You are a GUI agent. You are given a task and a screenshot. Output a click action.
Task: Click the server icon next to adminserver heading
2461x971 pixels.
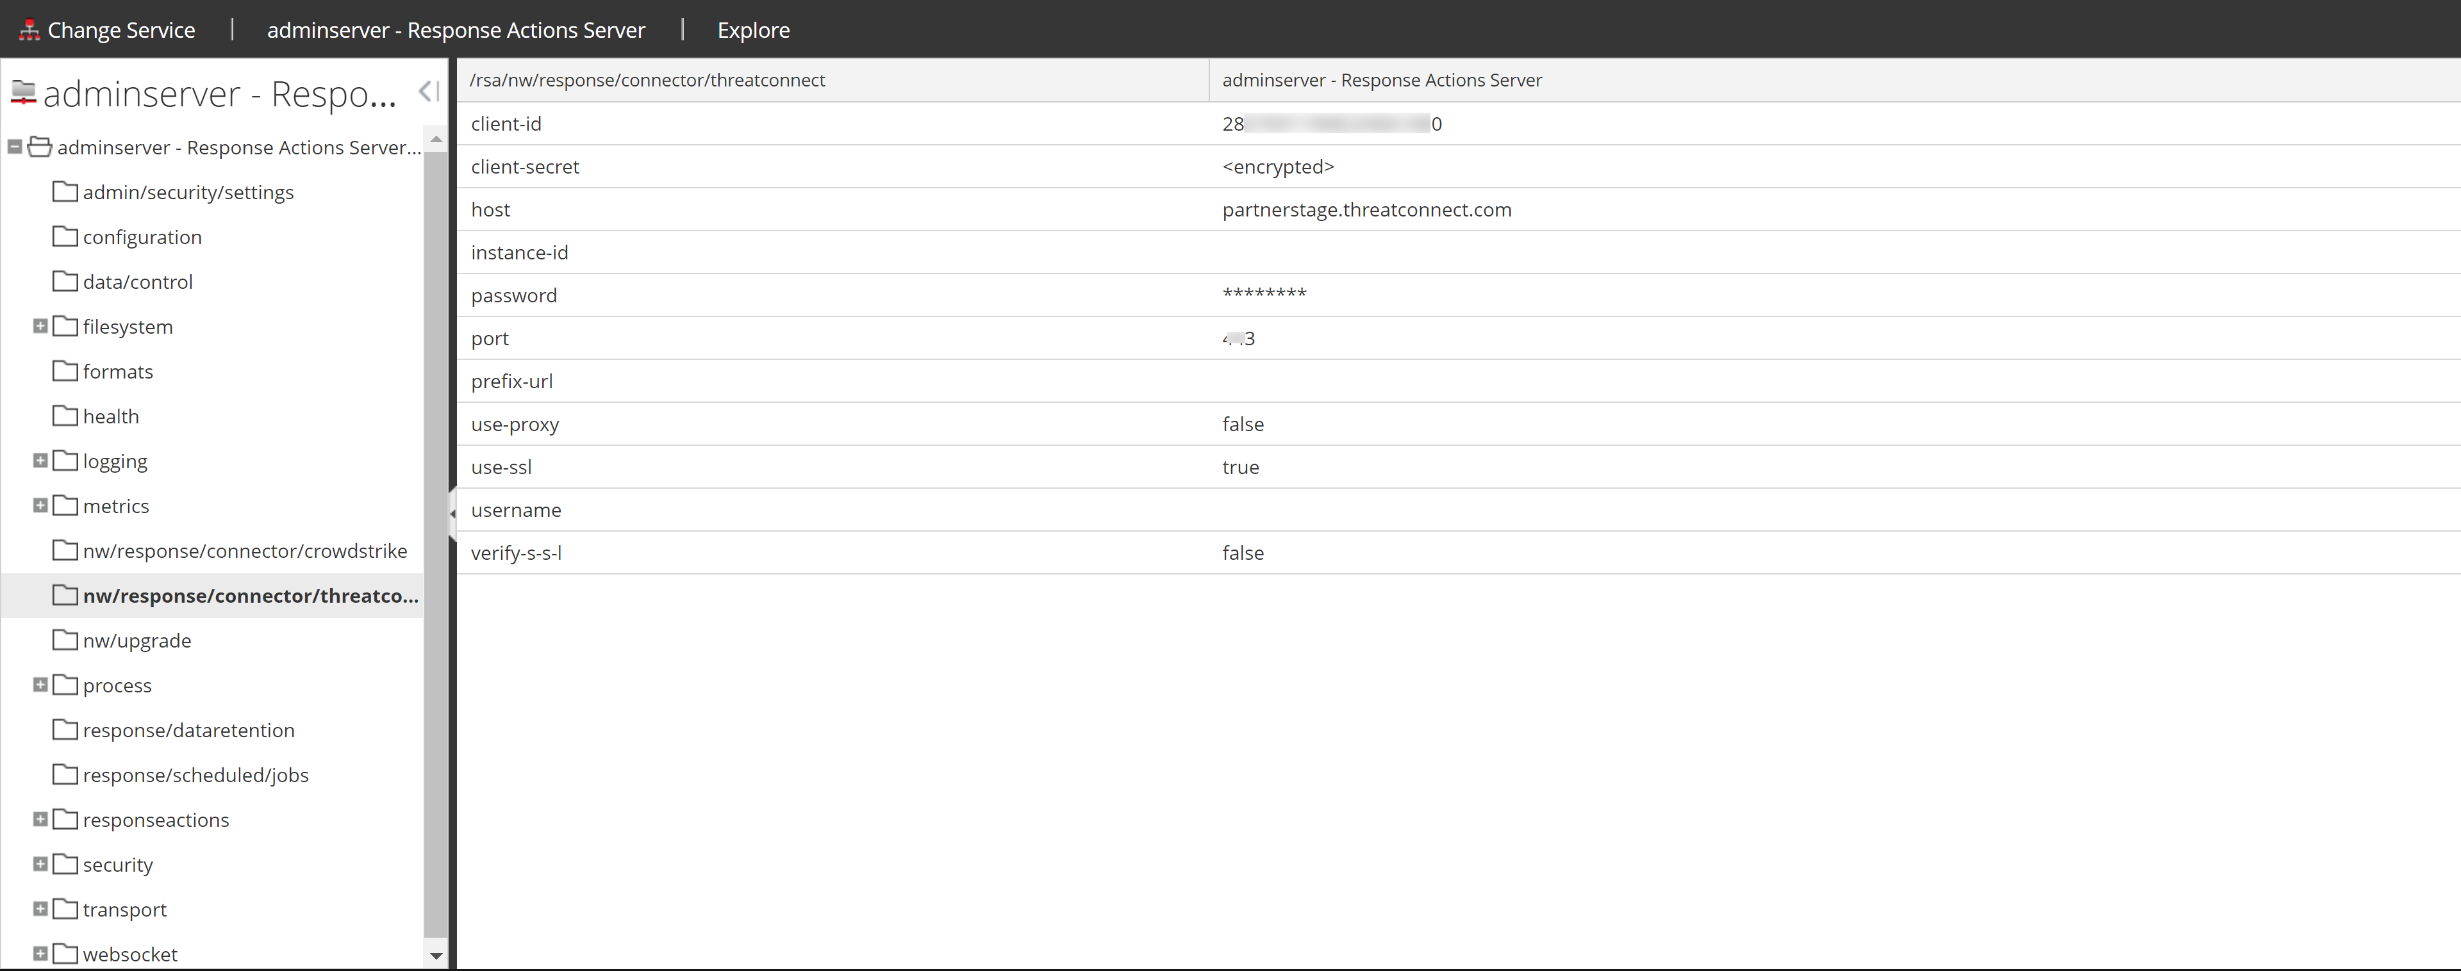coord(24,93)
